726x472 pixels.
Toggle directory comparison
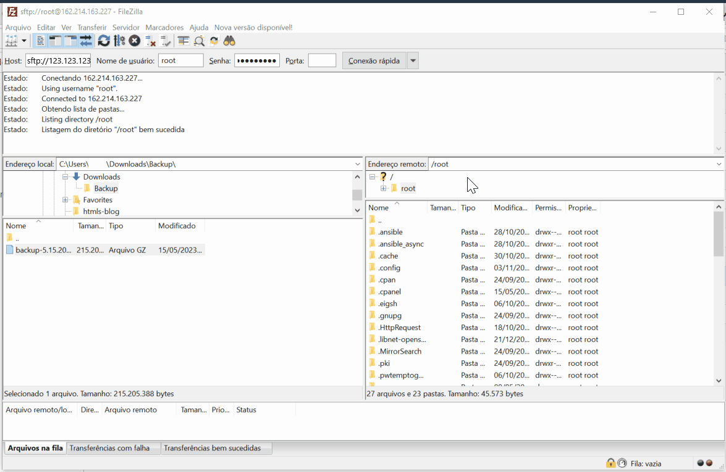coord(199,41)
